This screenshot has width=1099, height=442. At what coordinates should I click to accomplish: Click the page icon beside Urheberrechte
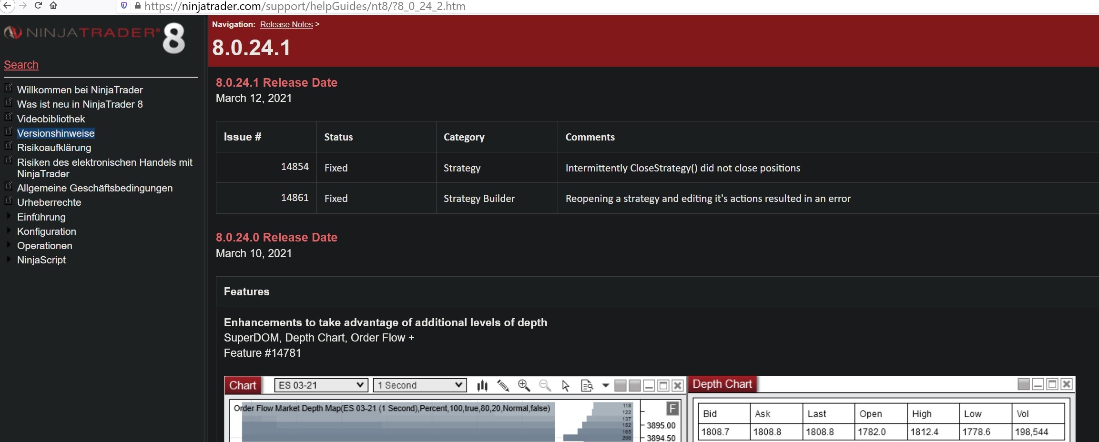pos(8,200)
